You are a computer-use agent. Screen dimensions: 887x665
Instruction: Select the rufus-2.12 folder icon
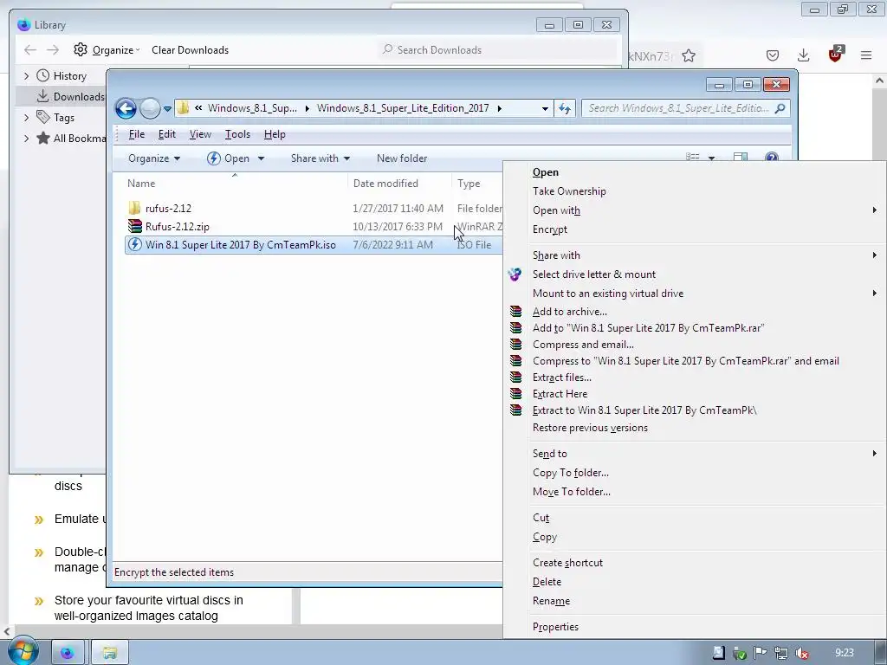click(x=134, y=208)
